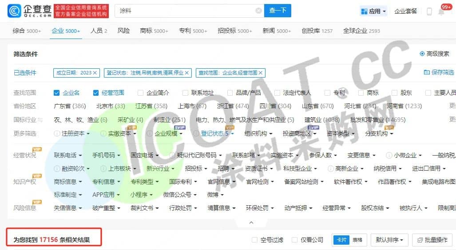The image size is (456, 250).
Task: Open the 应用 dropdown menu
Action: point(373,12)
